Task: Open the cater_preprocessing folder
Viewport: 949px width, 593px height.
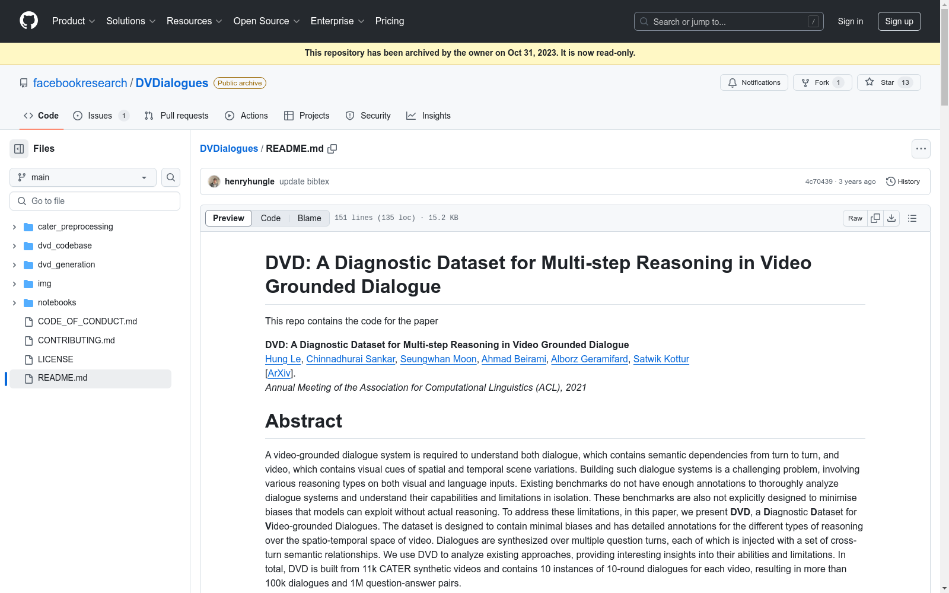Action: [x=75, y=227]
